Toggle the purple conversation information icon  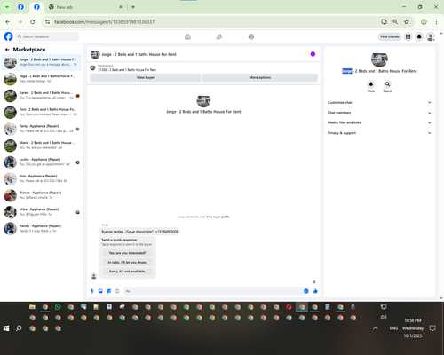point(313,54)
